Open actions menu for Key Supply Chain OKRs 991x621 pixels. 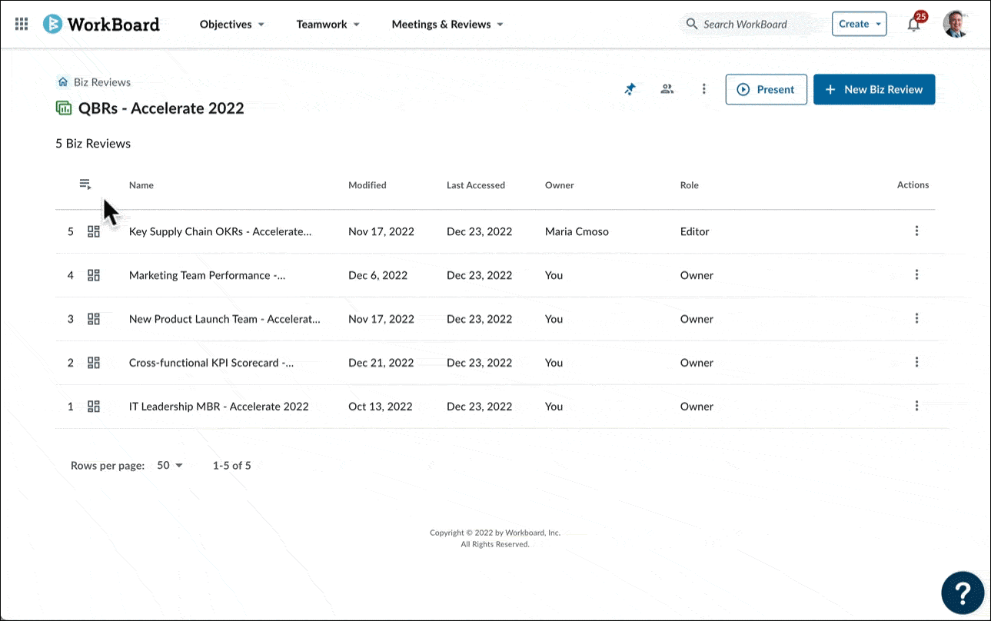click(x=916, y=231)
